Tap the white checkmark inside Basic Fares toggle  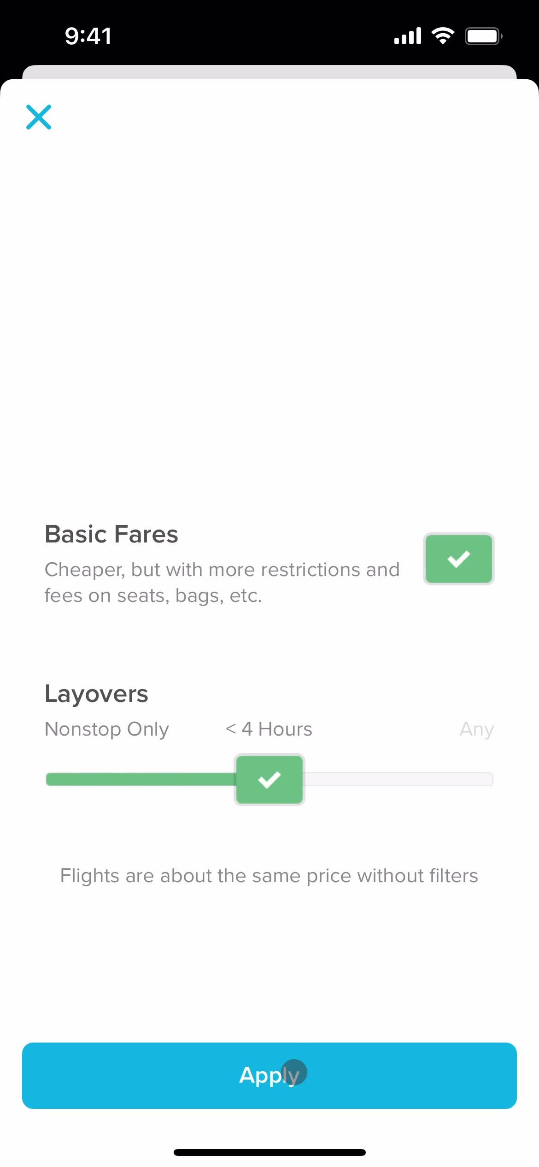point(459,559)
